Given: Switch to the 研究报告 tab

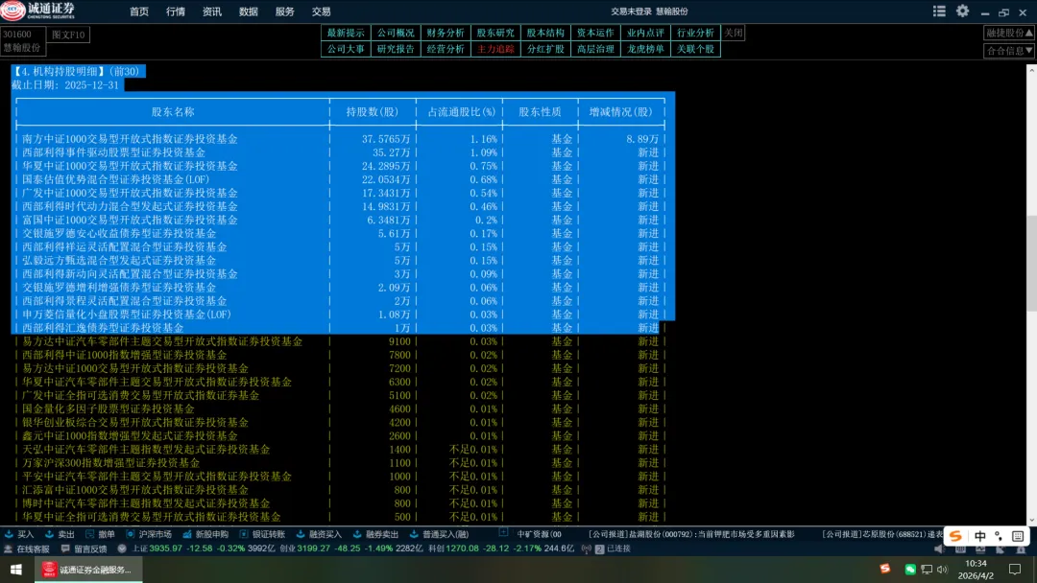Looking at the screenshot, I should pyautogui.click(x=396, y=49).
